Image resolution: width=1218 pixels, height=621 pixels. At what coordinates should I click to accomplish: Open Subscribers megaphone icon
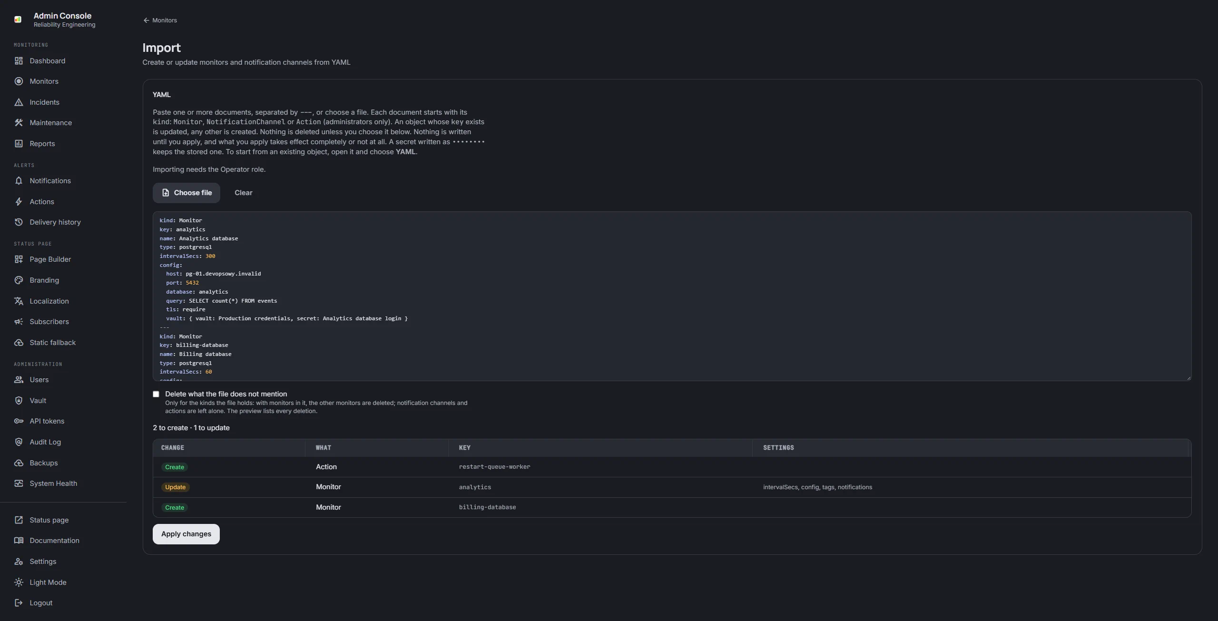pyautogui.click(x=19, y=322)
